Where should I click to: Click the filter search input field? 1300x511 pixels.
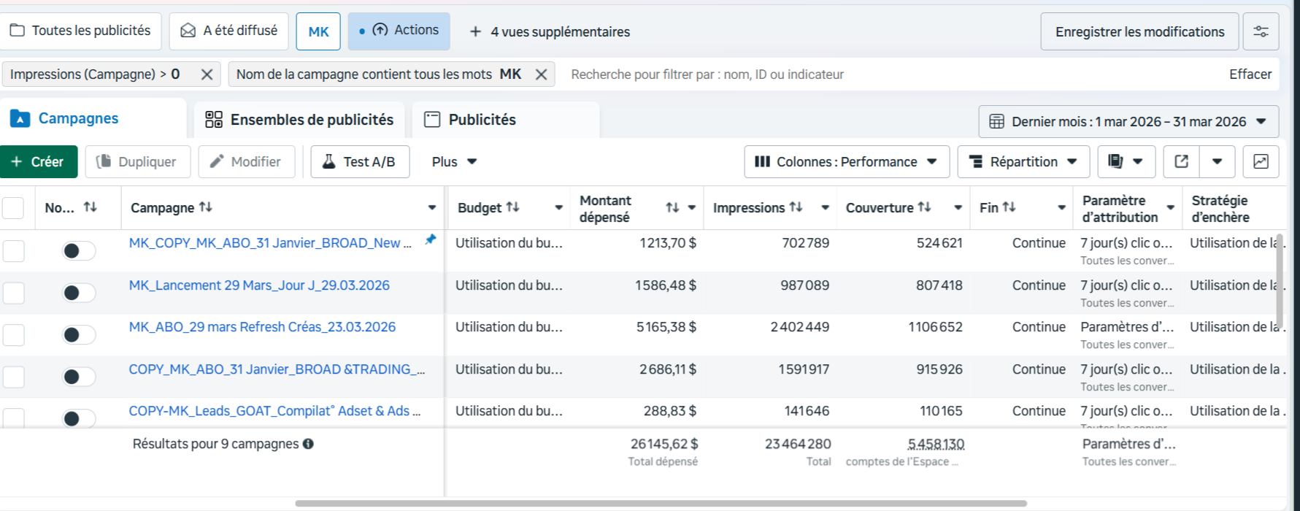coord(891,74)
